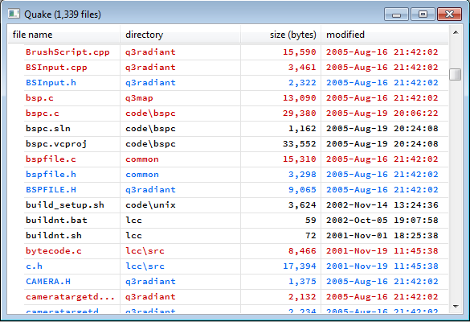
Task: Click the date 2005-Aug-19 20:06:22
Action: (382, 114)
